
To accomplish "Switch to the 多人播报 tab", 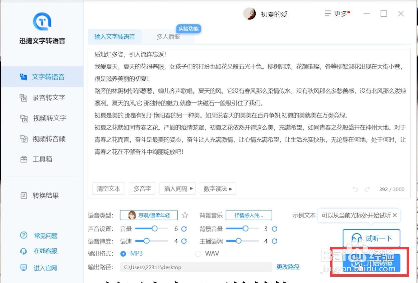I will [x=168, y=37].
